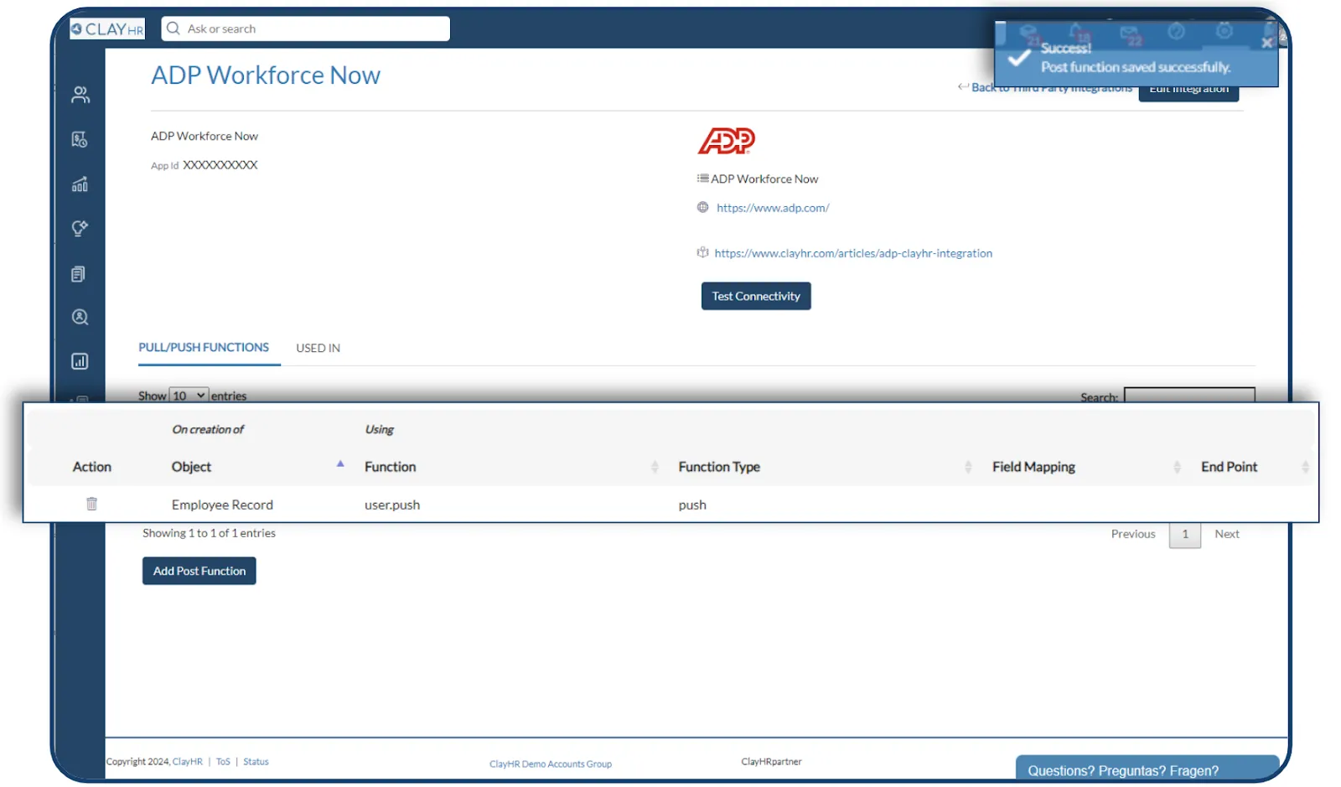Click the search magnifier icon
1341x787 pixels.
173,28
